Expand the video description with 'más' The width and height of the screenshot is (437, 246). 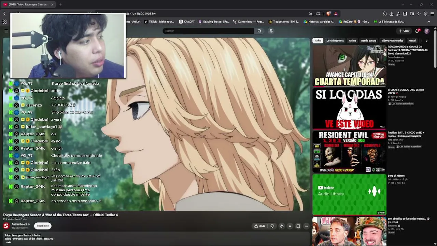[9, 242]
